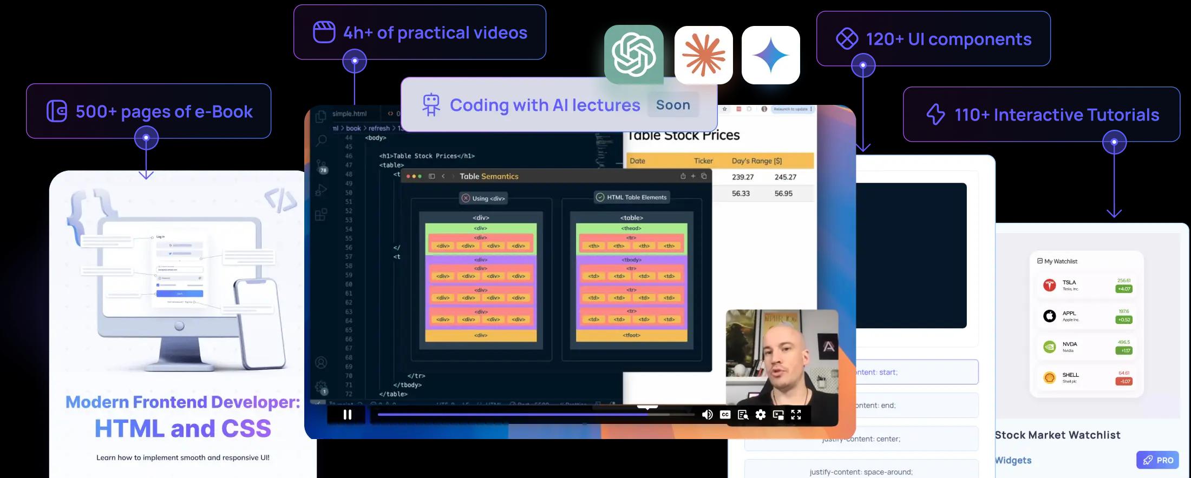Open the video player settings gear

click(761, 415)
